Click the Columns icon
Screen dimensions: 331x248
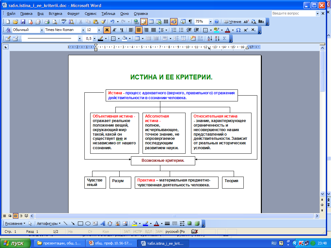166,22
